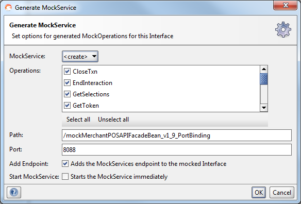This screenshot has width=301, height=204.
Task: Click into the Path input field
Action: coord(177,135)
